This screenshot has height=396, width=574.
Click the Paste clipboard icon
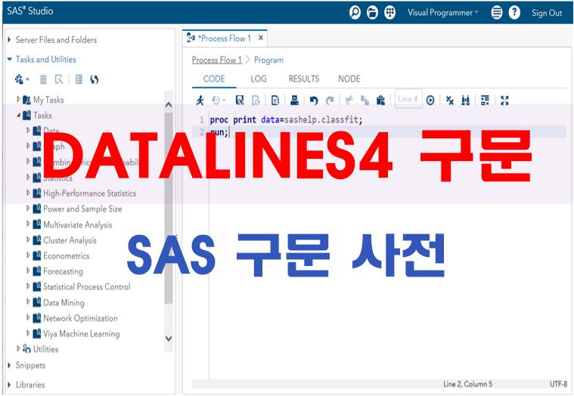380,100
